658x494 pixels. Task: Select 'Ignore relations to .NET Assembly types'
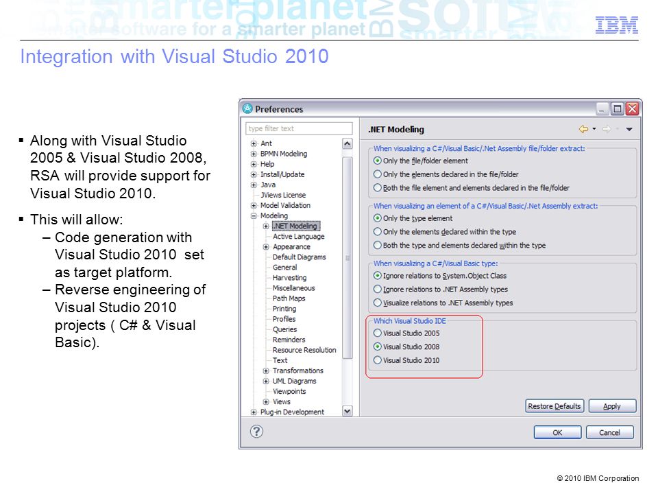441,290
